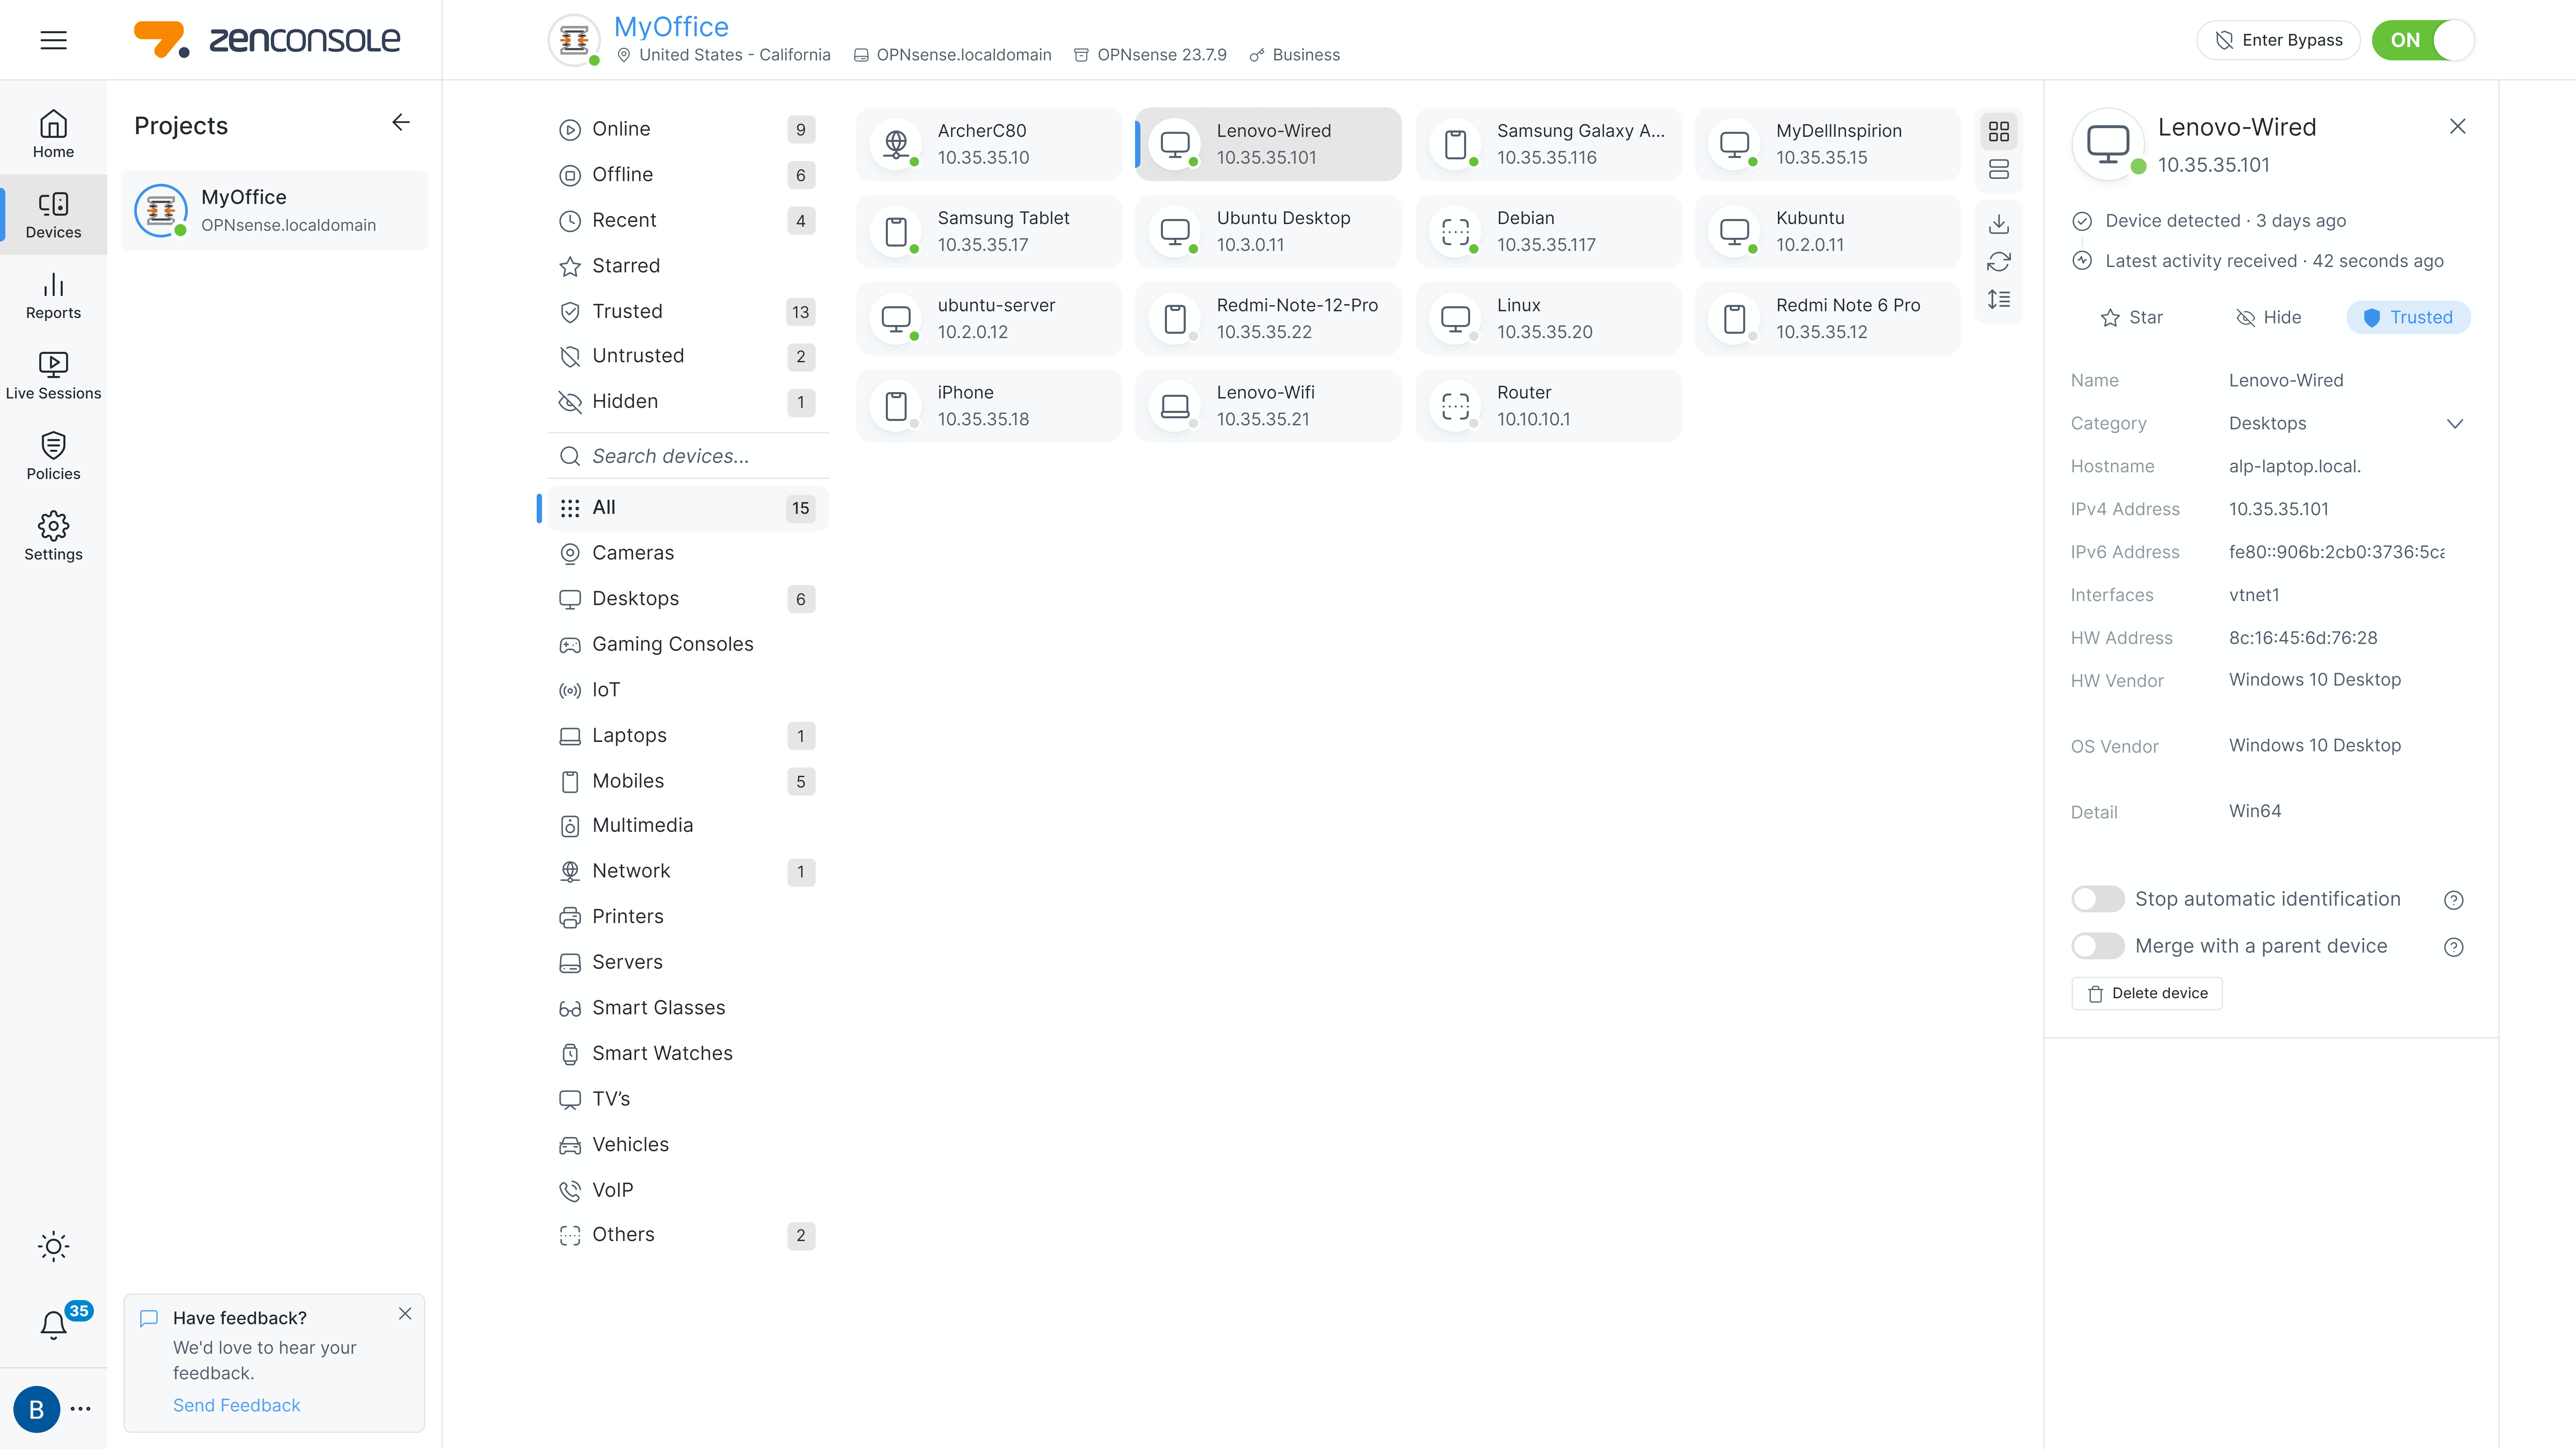This screenshot has width=2576, height=1449.
Task: Toggle Stop automatic identification switch
Action: pyautogui.click(x=2097, y=899)
